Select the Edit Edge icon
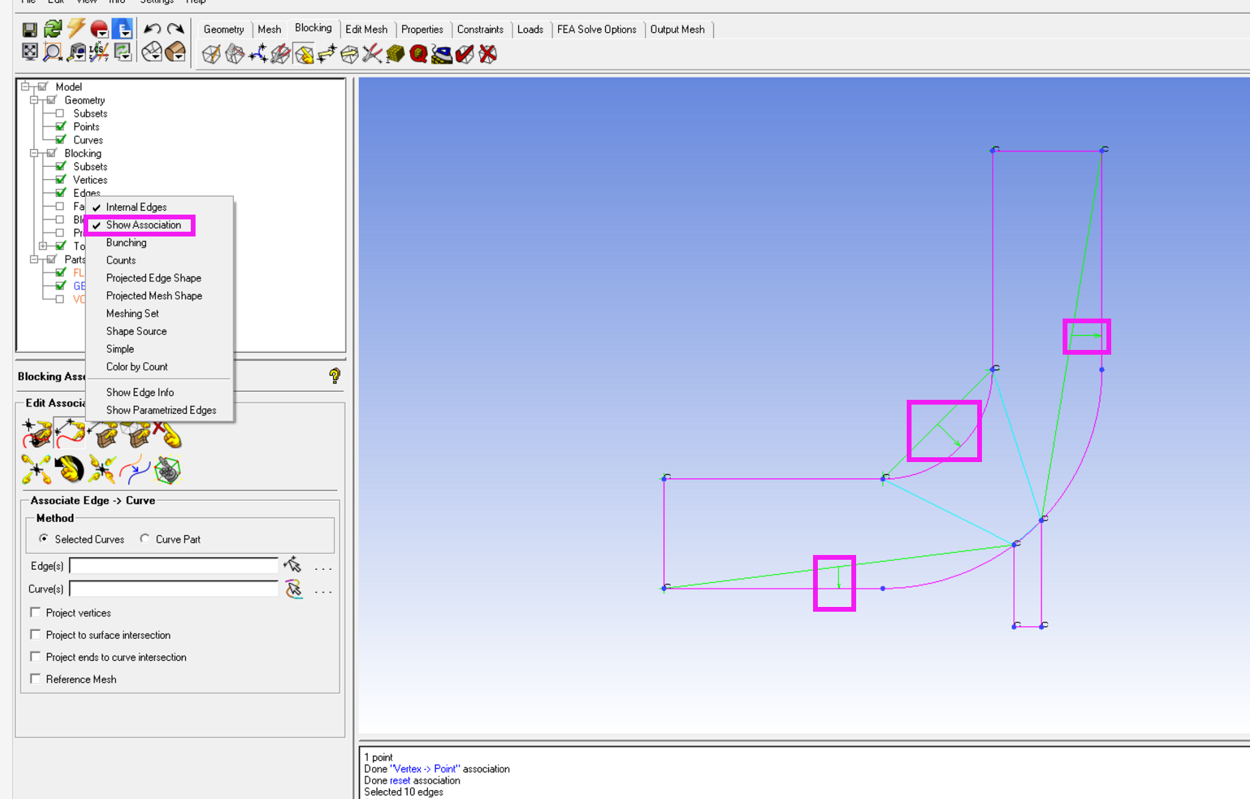This screenshot has width=1250, height=799. [x=373, y=54]
